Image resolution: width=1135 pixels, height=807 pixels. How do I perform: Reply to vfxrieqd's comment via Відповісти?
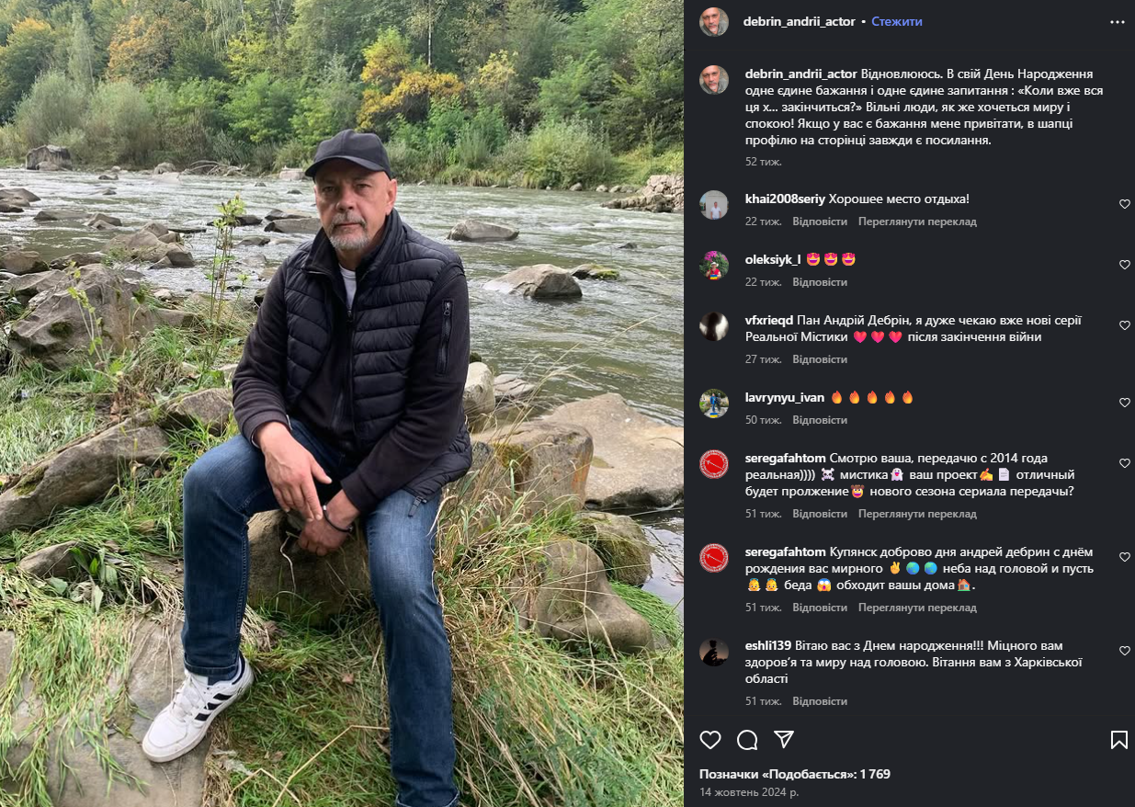(x=820, y=359)
